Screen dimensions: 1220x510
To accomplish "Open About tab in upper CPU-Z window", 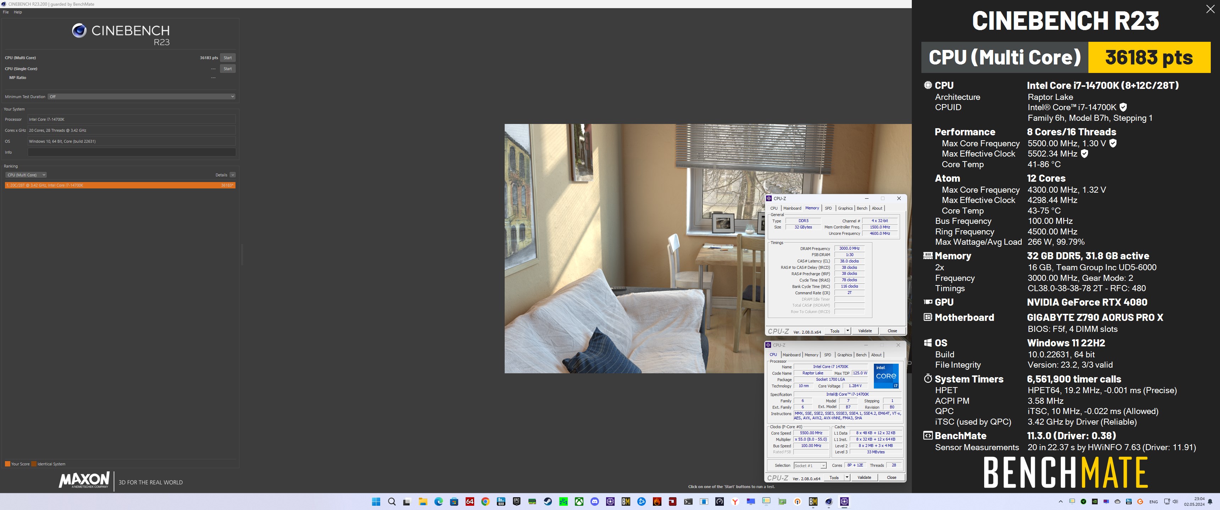I will (x=877, y=208).
